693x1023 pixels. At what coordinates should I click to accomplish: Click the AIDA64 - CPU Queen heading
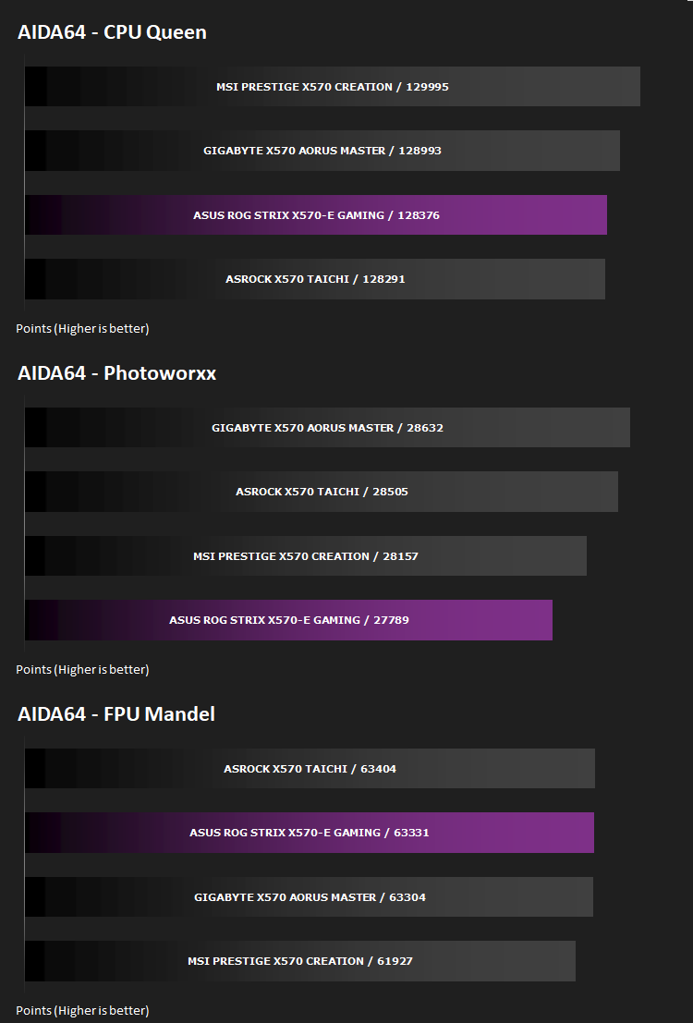(x=112, y=32)
